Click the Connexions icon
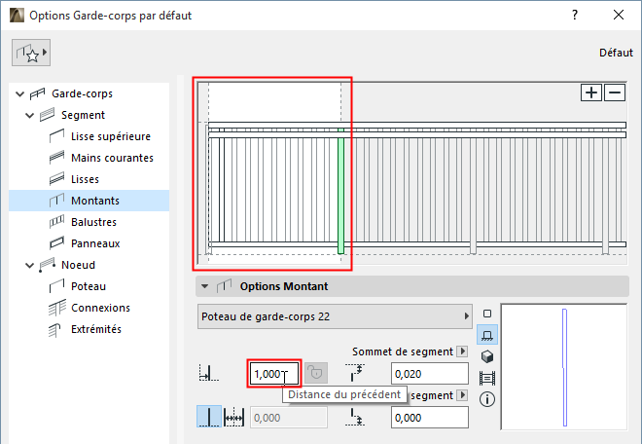Screen dimensions: 642x444 click(x=57, y=308)
